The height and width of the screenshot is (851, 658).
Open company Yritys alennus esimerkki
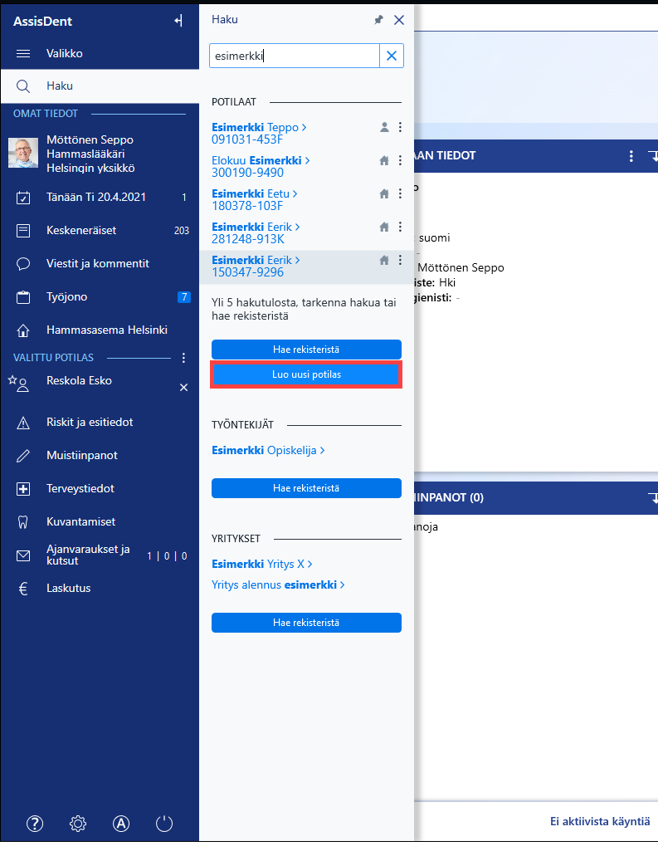click(278, 585)
